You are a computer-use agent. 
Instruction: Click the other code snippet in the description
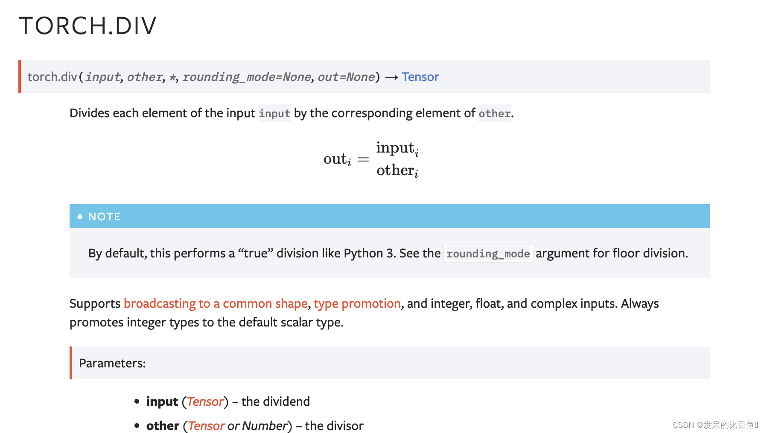pos(494,113)
